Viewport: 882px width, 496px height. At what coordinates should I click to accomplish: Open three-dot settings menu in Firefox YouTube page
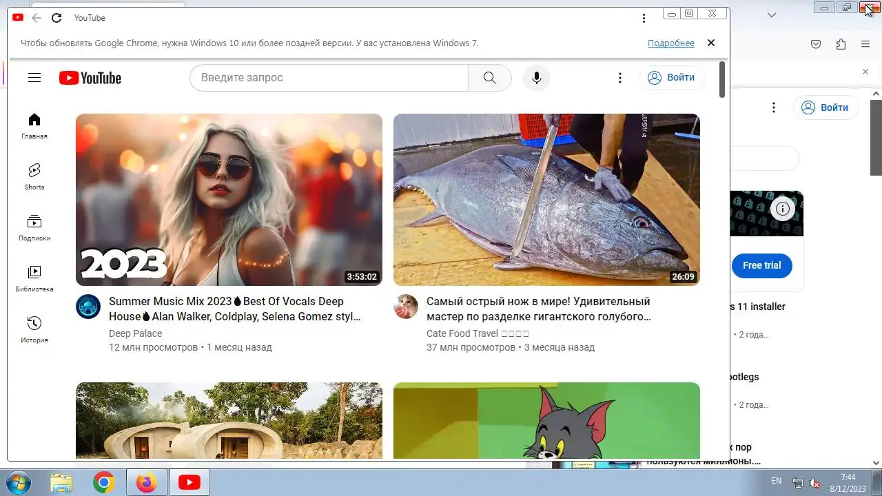click(x=774, y=107)
